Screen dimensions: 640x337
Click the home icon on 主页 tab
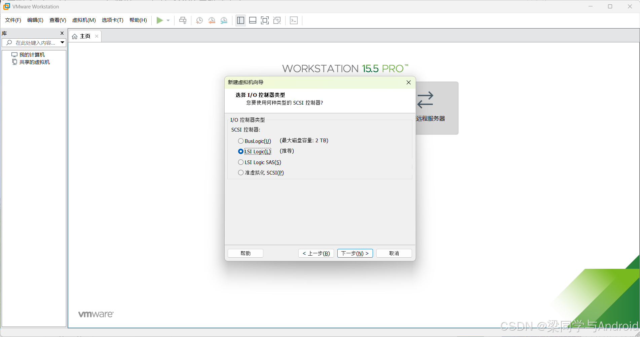point(75,36)
